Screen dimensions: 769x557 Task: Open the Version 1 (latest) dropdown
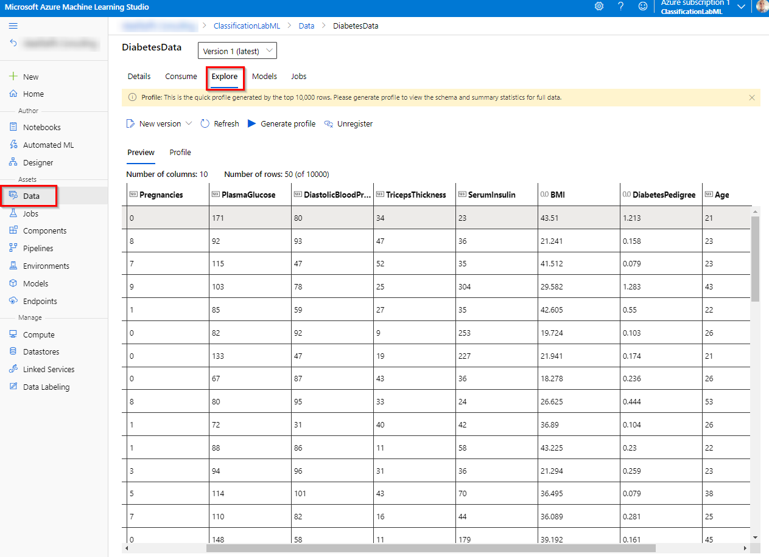point(237,51)
